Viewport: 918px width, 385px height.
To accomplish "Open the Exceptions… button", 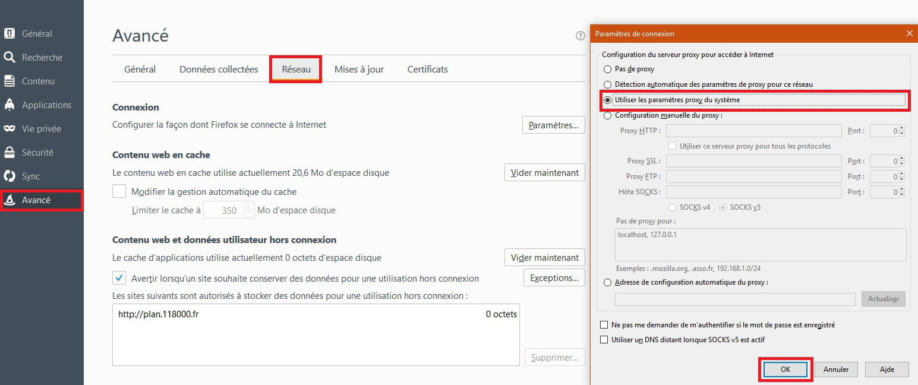I will (554, 278).
